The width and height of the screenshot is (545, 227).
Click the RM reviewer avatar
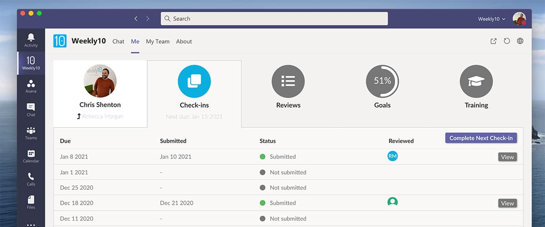392,156
